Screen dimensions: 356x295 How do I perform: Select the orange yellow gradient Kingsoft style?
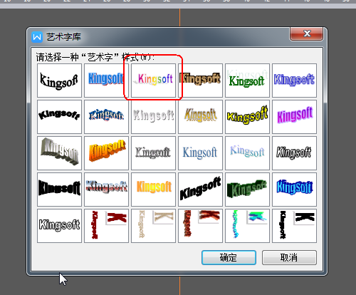(153, 190)
